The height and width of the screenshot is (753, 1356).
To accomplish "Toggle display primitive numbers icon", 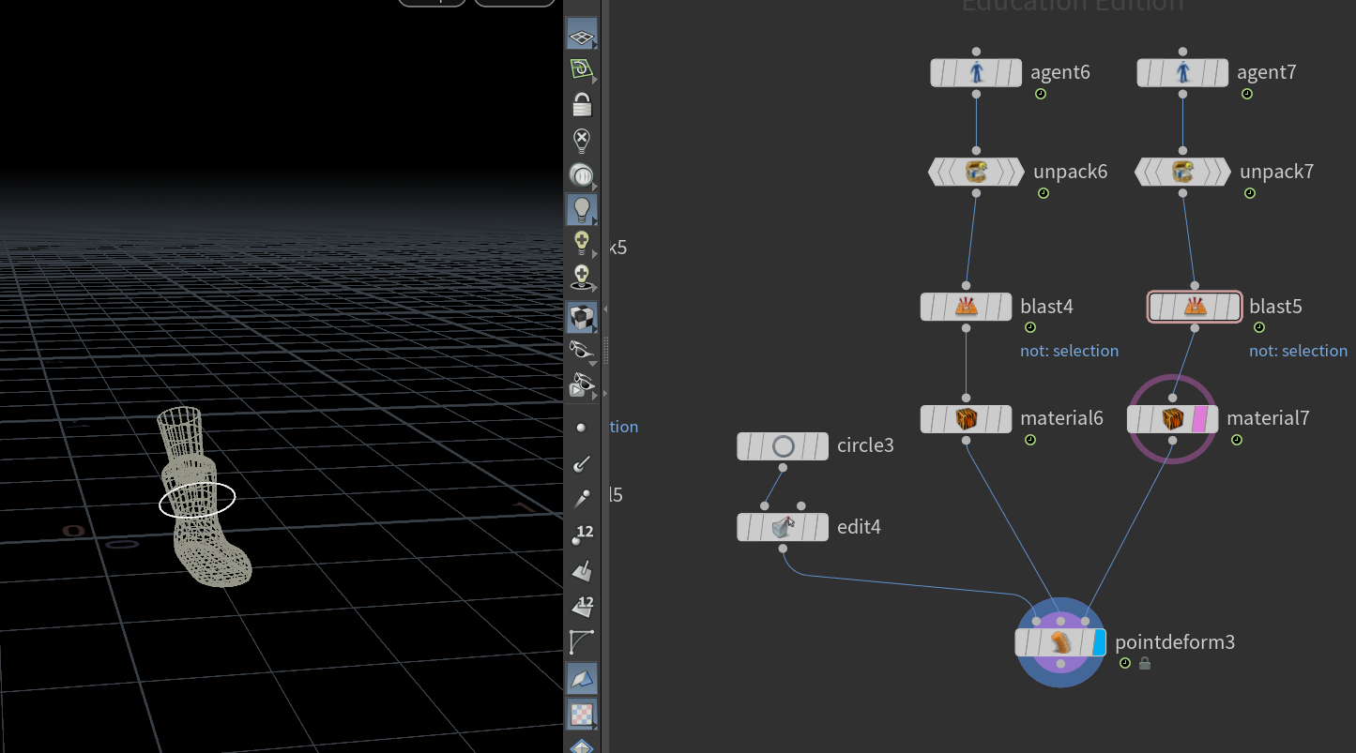I will (582, 607).
